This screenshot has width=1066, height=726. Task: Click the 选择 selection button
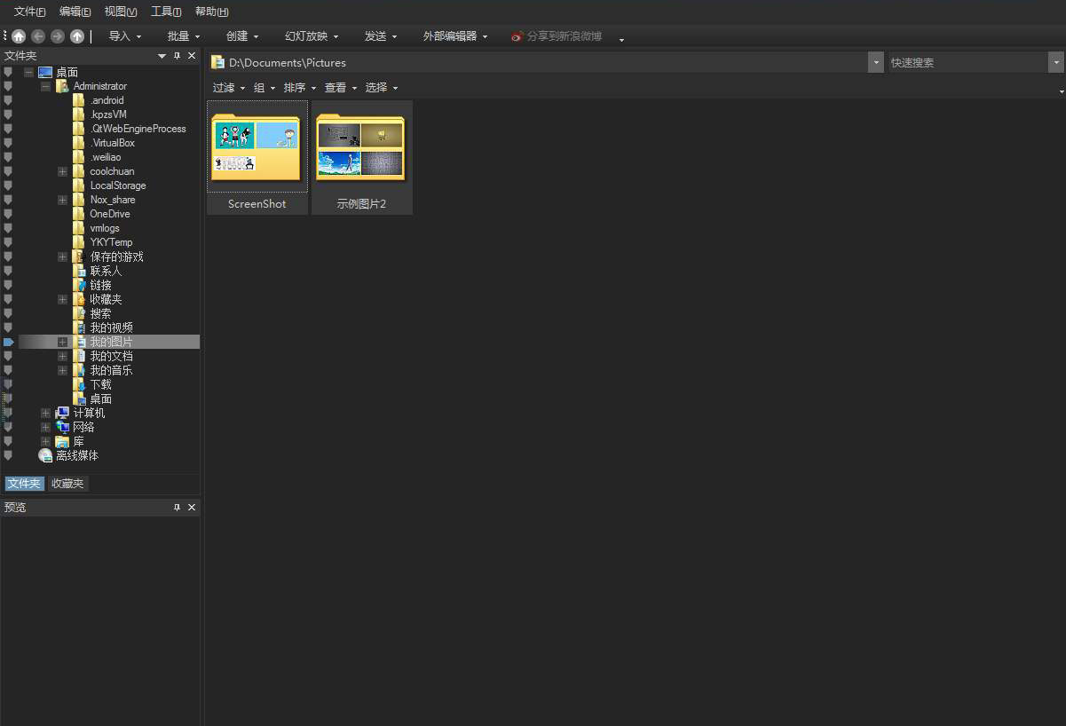coord(381,87)
